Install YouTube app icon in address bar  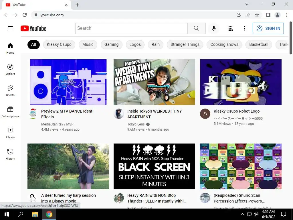click(x=238, y=15)
